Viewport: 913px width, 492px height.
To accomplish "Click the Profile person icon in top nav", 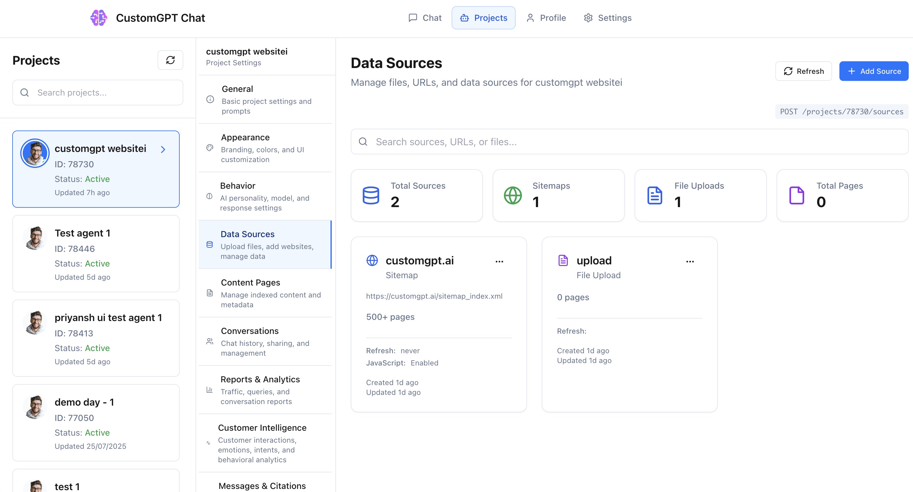I will [530, 18].
